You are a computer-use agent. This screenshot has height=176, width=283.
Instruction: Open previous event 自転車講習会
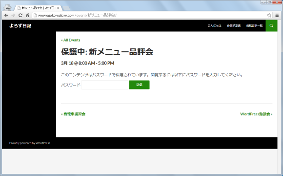[x=73, y=114]
